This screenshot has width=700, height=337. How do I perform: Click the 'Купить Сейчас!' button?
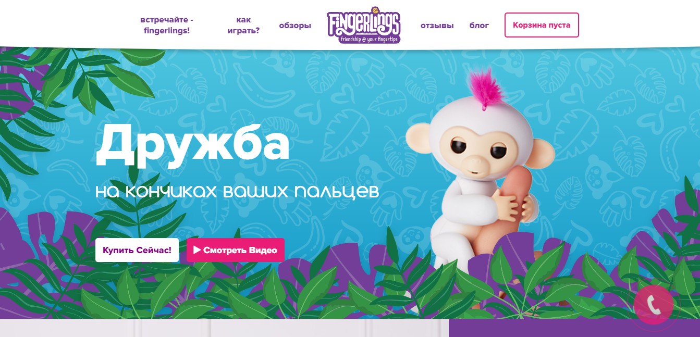click(137, 250)
